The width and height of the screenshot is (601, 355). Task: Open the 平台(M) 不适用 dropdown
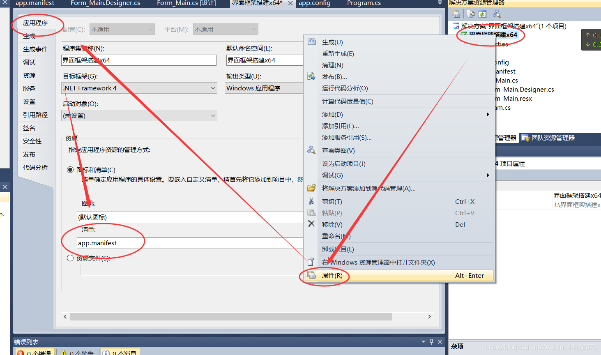coord(226,29)
